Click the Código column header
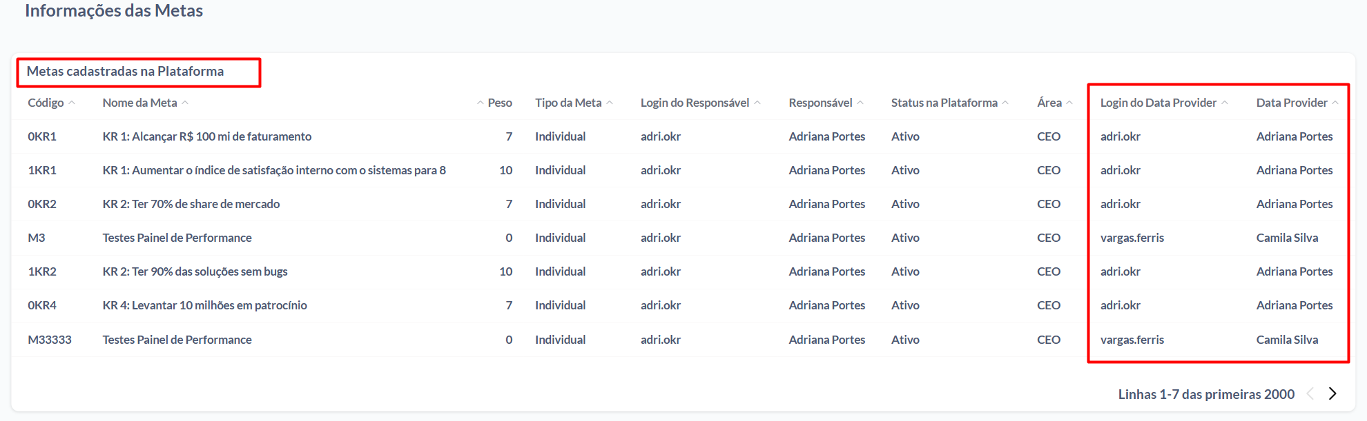The image size is (1367, 421). tap(46, 103)
